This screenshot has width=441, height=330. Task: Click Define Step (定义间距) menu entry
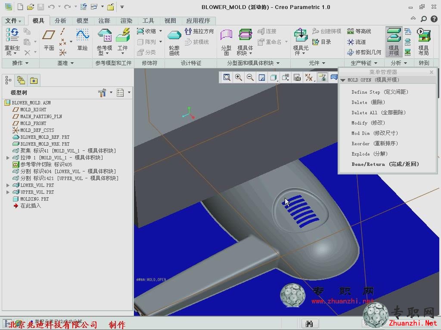[x=380, y=92]
